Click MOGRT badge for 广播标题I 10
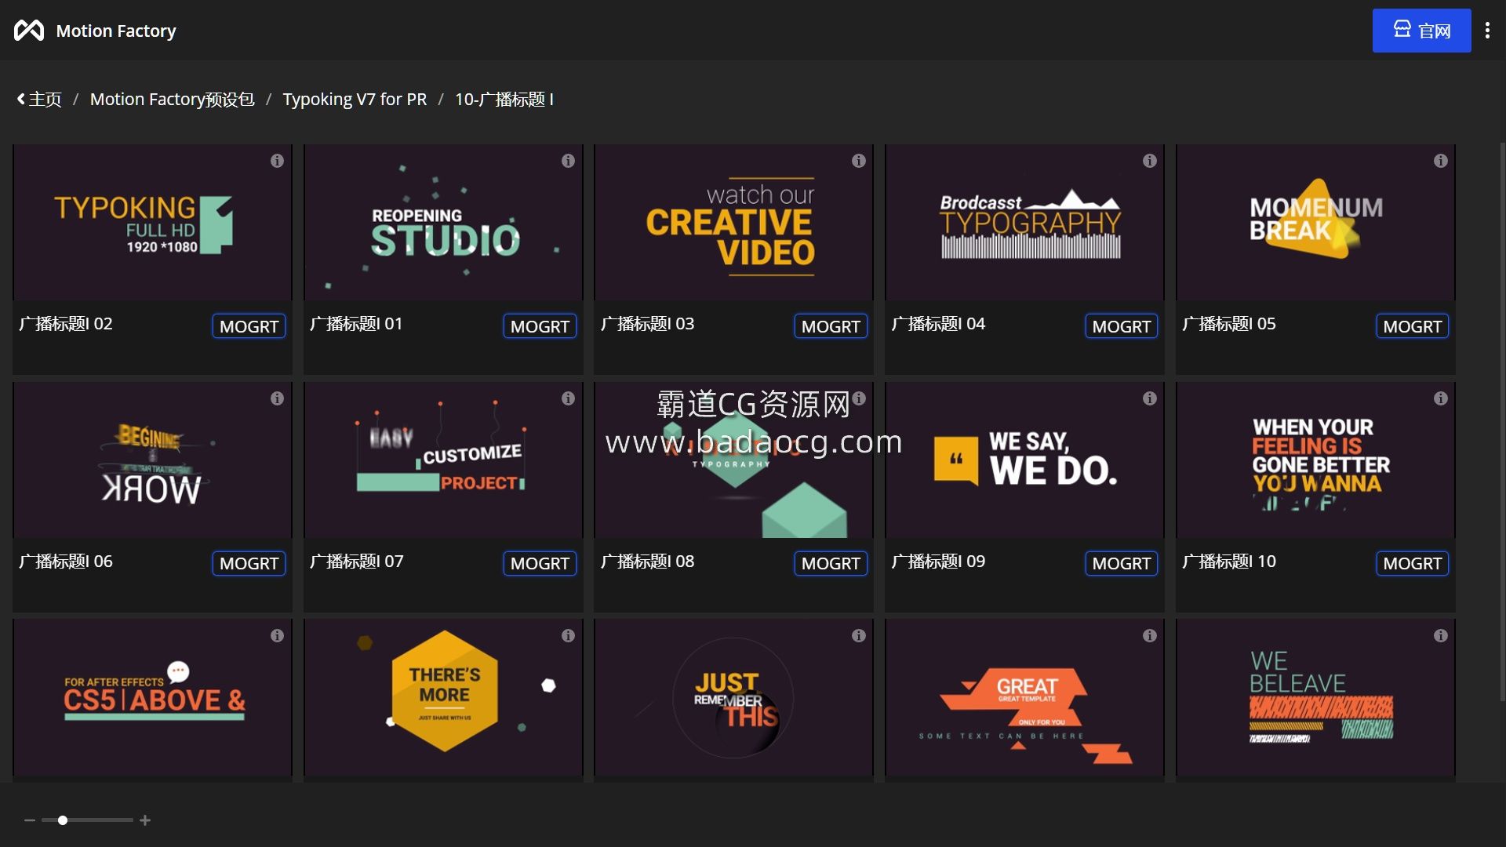Image resolution: width=1506 pixels, height=847 pixels. click(x=1413, y=563)
